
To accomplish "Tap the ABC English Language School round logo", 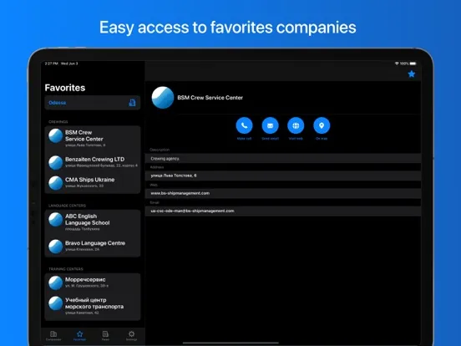I will 56,220.
